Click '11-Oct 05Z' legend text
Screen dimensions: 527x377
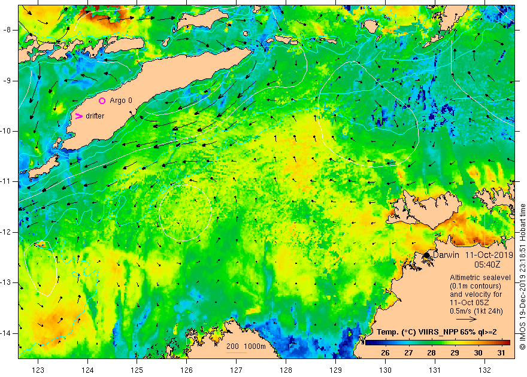coord(470,303)
